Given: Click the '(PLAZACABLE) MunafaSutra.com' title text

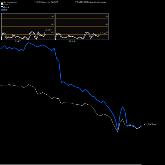Looking at the screenshot, I should pos(90,2).
